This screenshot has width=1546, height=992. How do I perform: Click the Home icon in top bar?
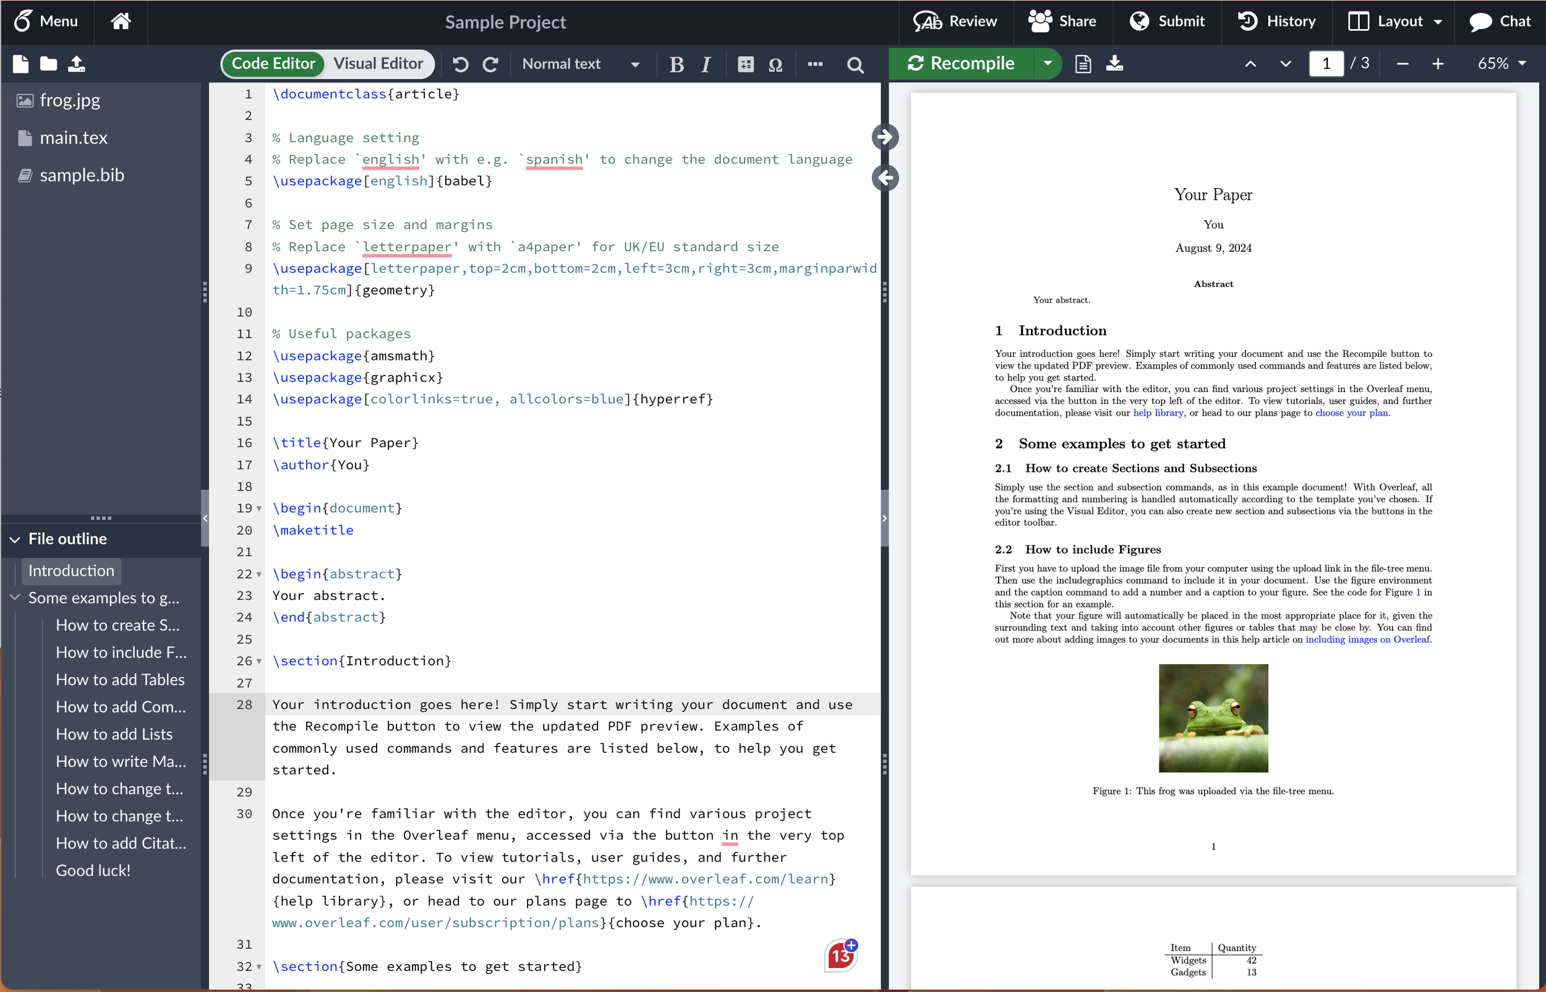(x=121, y=21)
